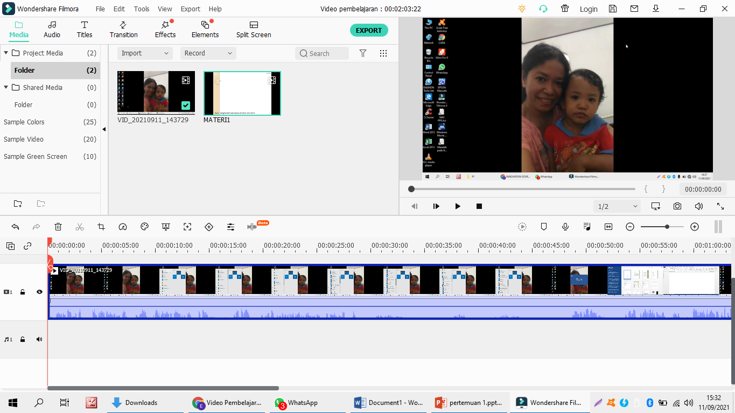Open the Record dropdown
The height and width of the screenshot is (413, 735).
point(208,53)
